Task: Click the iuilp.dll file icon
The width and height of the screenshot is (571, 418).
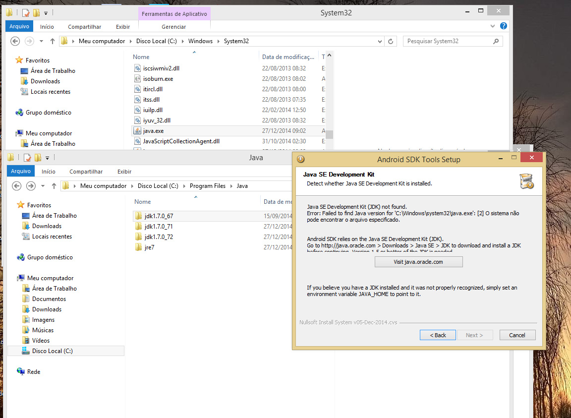Action: (137, 110)
